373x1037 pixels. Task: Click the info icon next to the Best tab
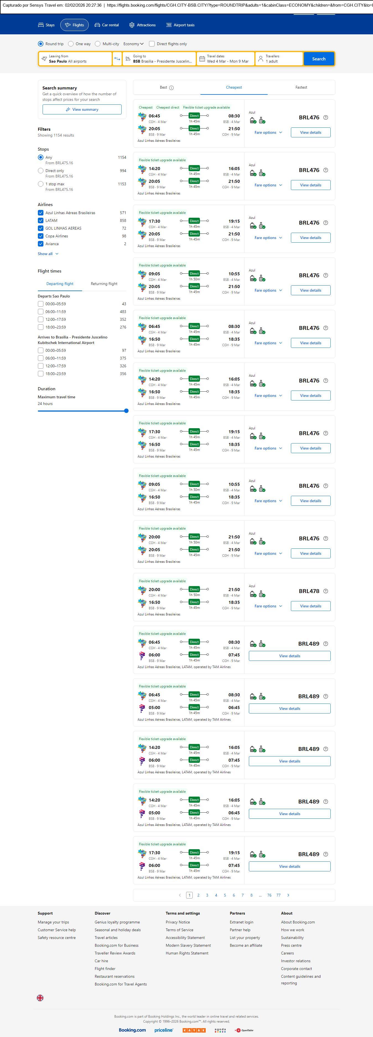point(172,88)
